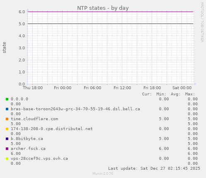The height and width of the screenshot is (178, 206).
Task: Click the dark blue swatch for b.8bitbyte.ca
Action: [7, 139]
